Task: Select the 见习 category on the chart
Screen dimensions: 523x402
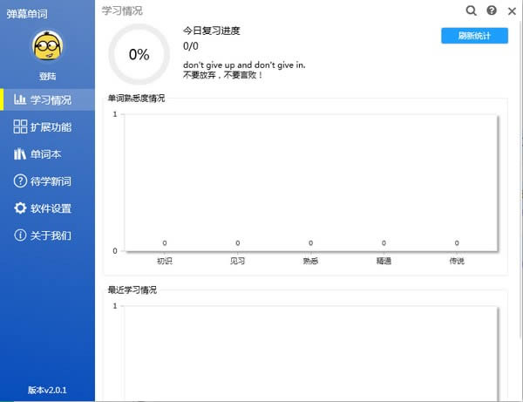Action: (237, 260)
